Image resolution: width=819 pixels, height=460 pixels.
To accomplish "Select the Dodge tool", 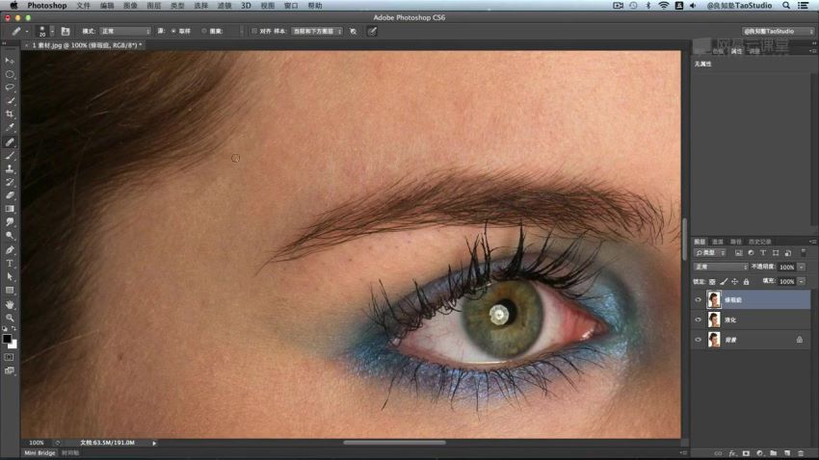I will pyautogui.click(x=10, y=236).
